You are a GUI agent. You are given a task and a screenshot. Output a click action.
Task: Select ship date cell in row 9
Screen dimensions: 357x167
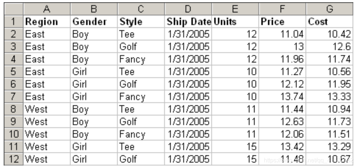[188, 121]
